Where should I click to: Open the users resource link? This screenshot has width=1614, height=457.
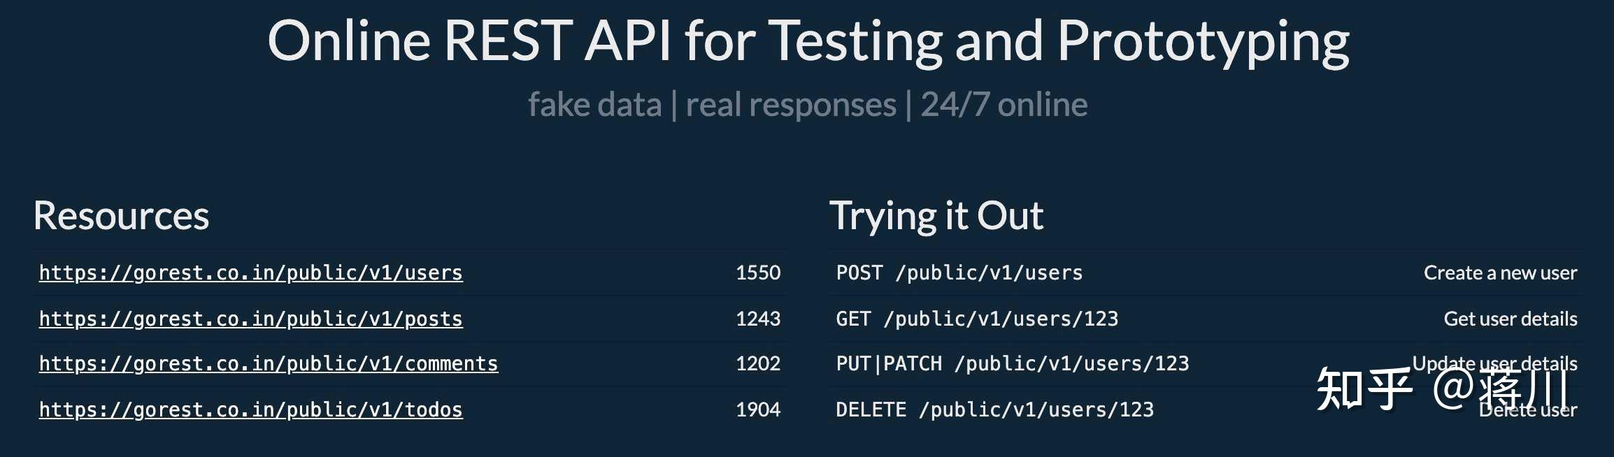point(250,273)
